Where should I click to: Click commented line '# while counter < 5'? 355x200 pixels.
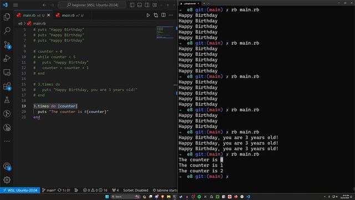[x=54, y=57]
